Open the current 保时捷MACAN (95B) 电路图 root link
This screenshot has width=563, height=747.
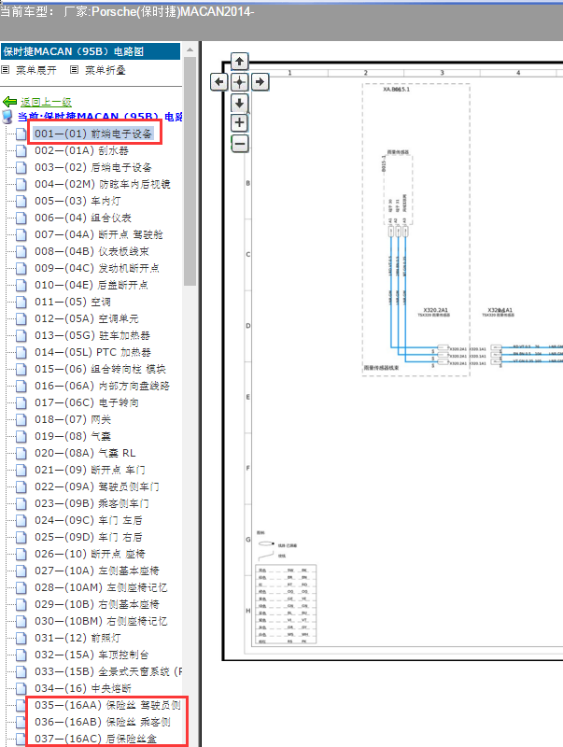tap(100, 117)
